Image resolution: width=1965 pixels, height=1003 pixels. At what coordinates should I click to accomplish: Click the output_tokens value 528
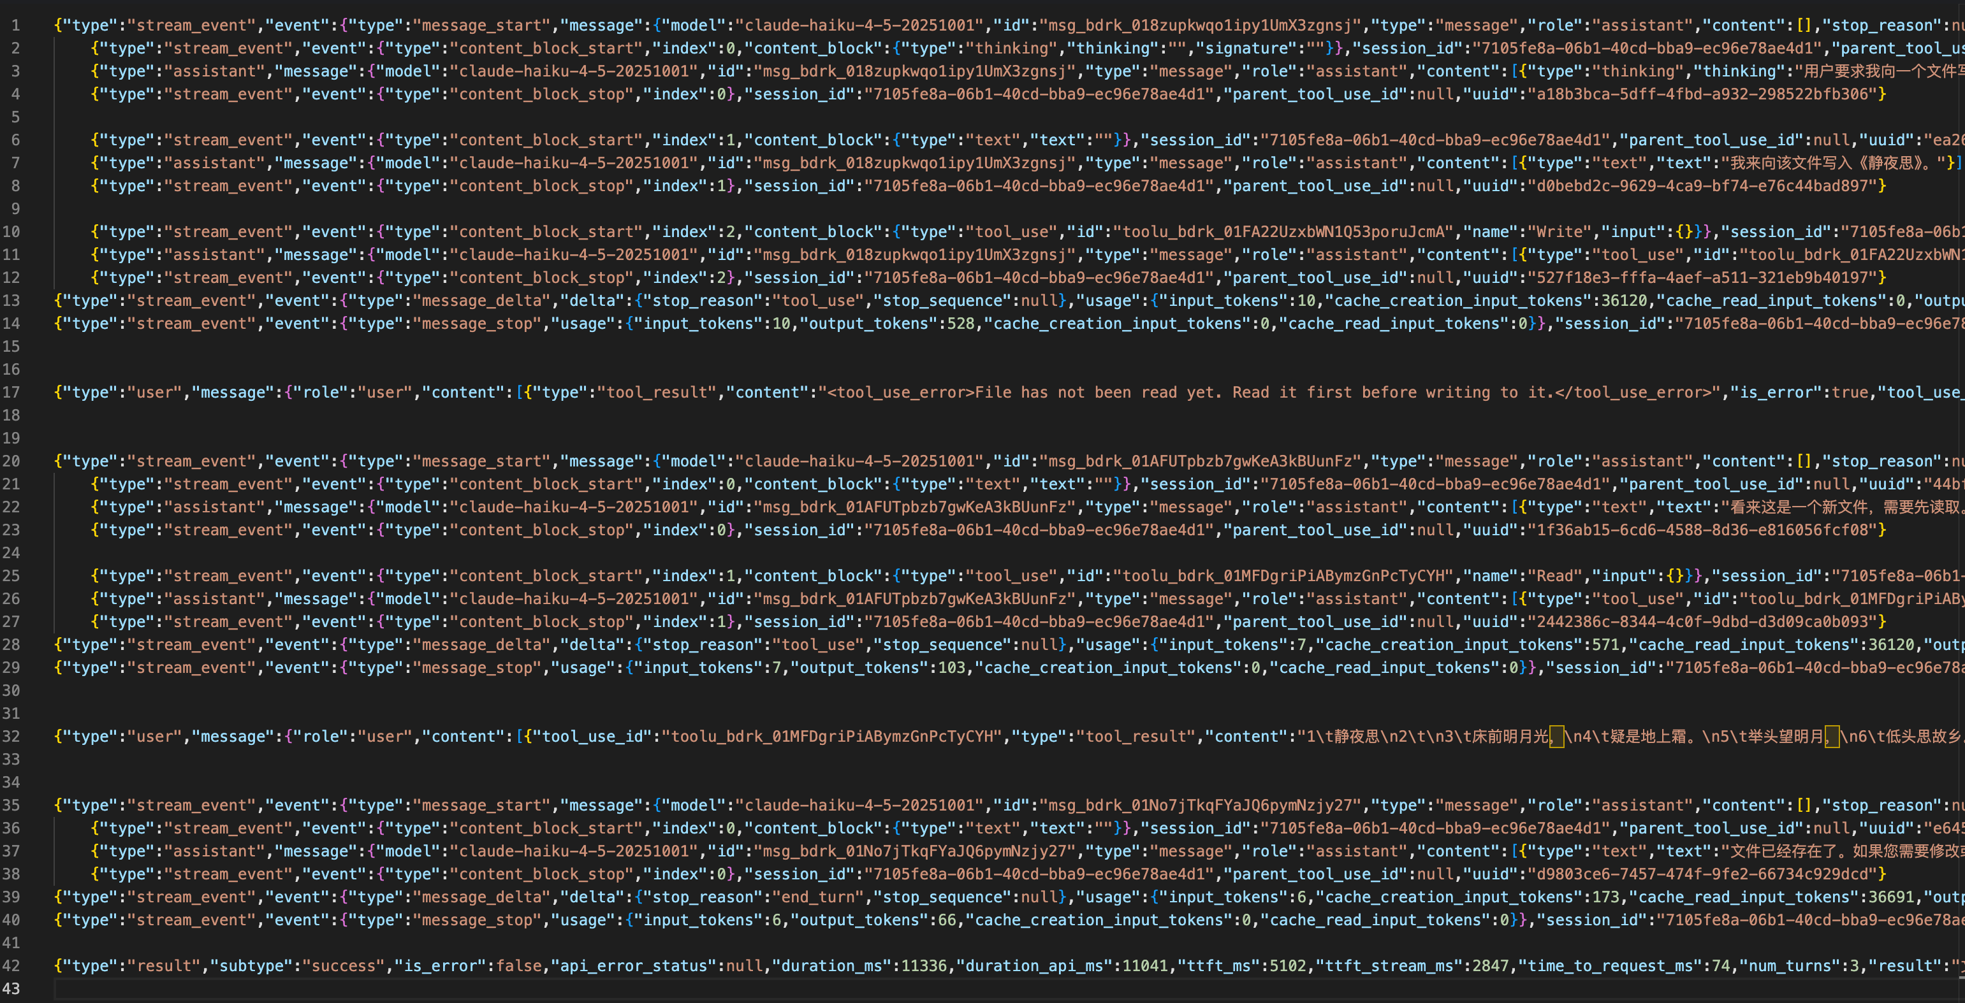(961, 323)
